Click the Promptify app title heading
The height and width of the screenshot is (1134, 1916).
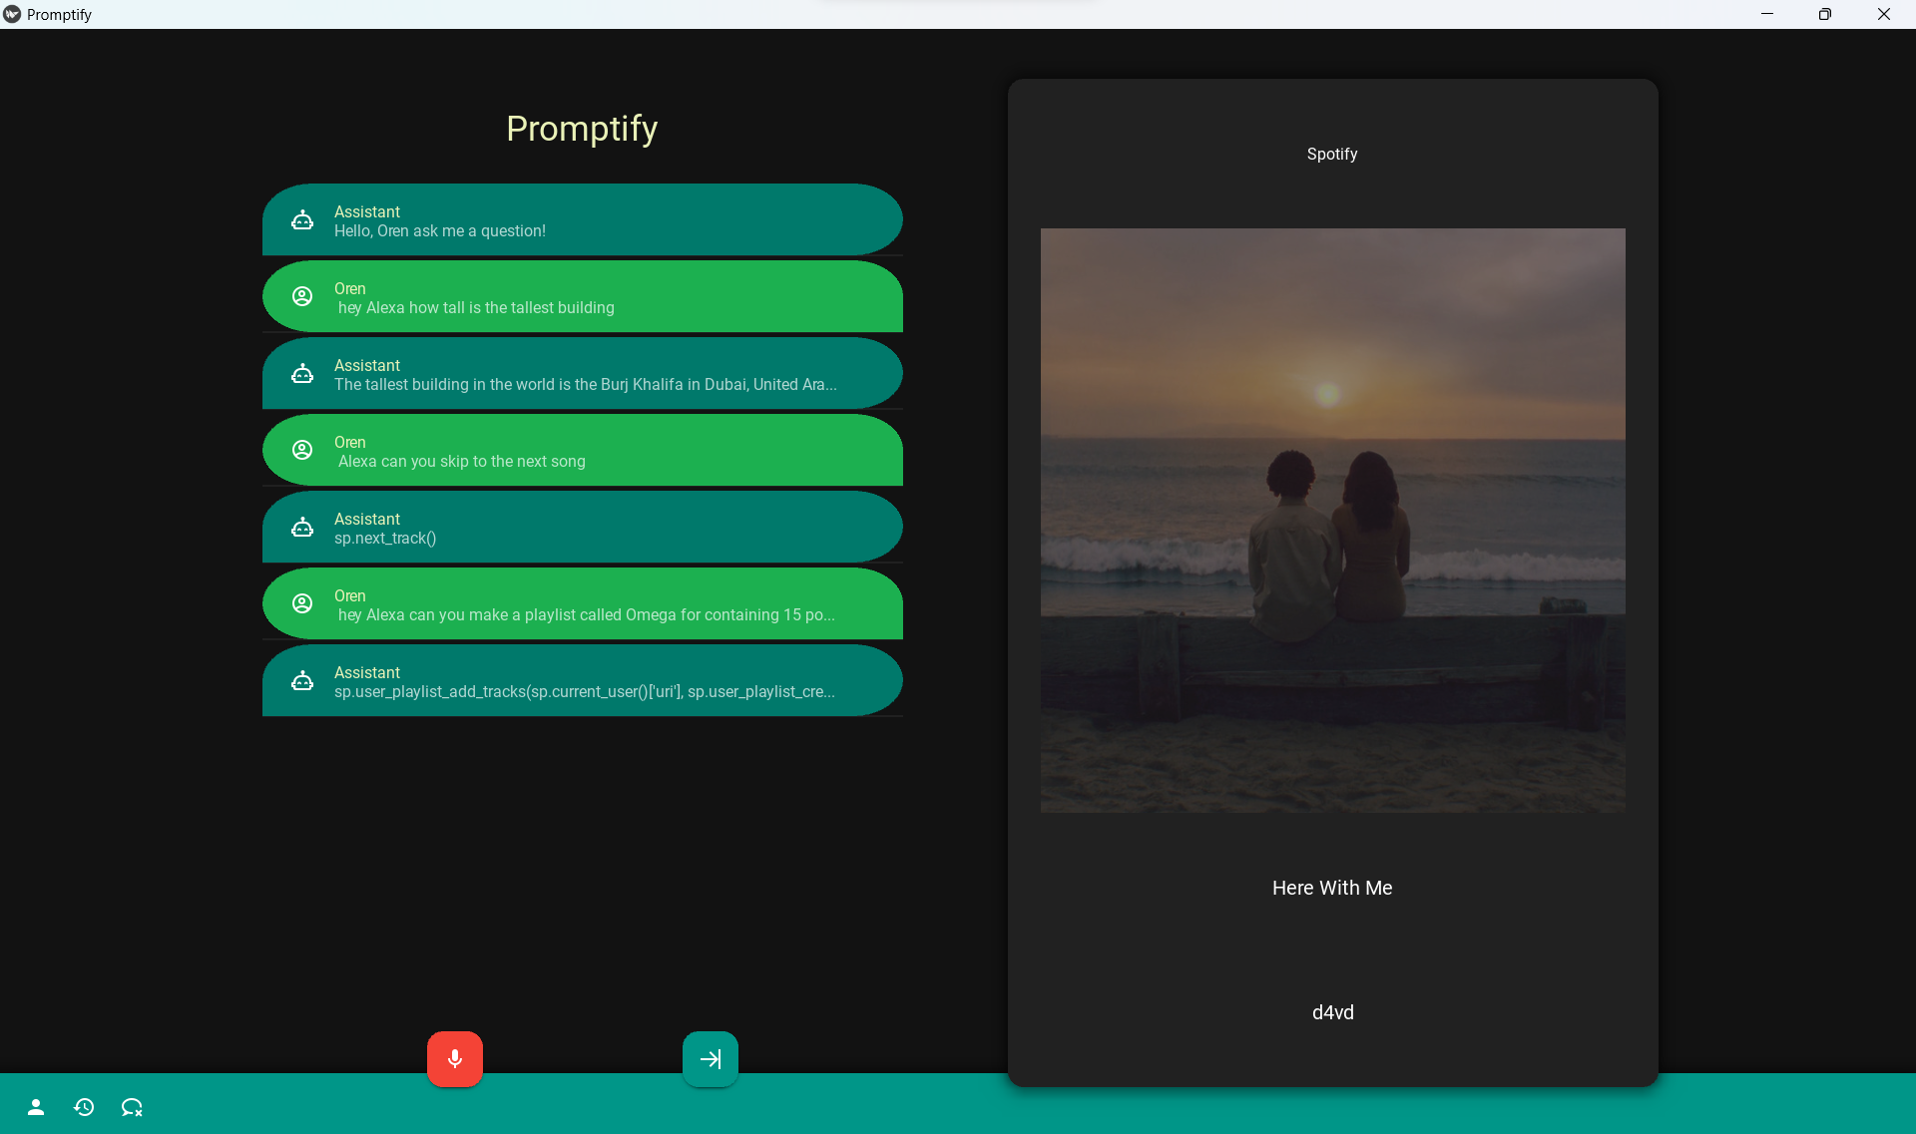click(x=582, y=129)
